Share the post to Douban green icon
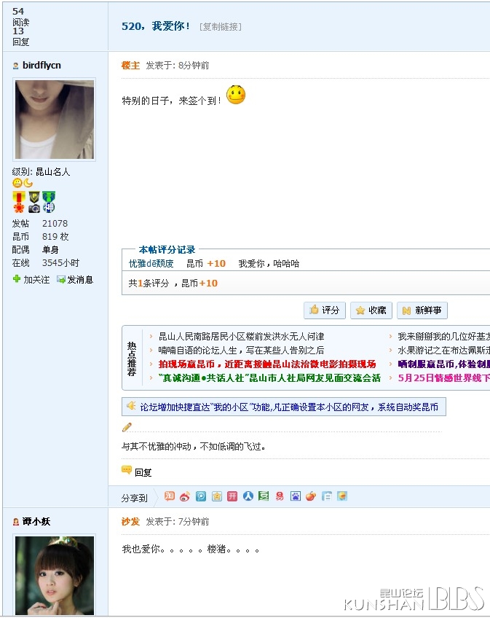Viewport: 490px width, 618px height. coord(264,496)
